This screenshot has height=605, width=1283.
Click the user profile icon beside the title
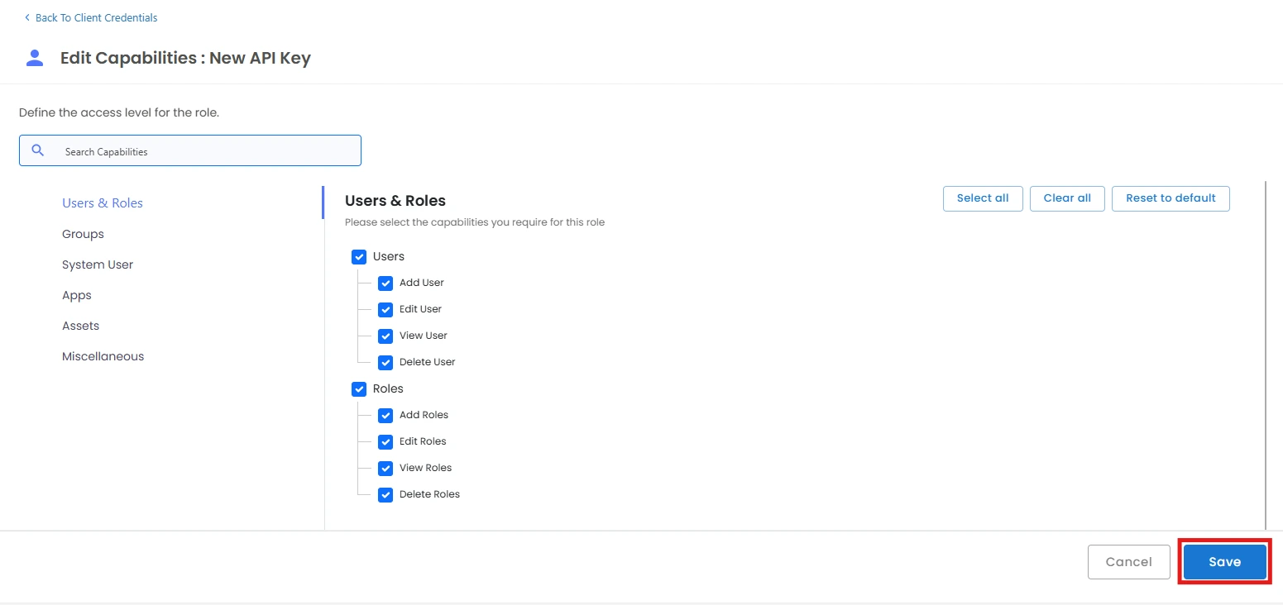pos(35,58)
